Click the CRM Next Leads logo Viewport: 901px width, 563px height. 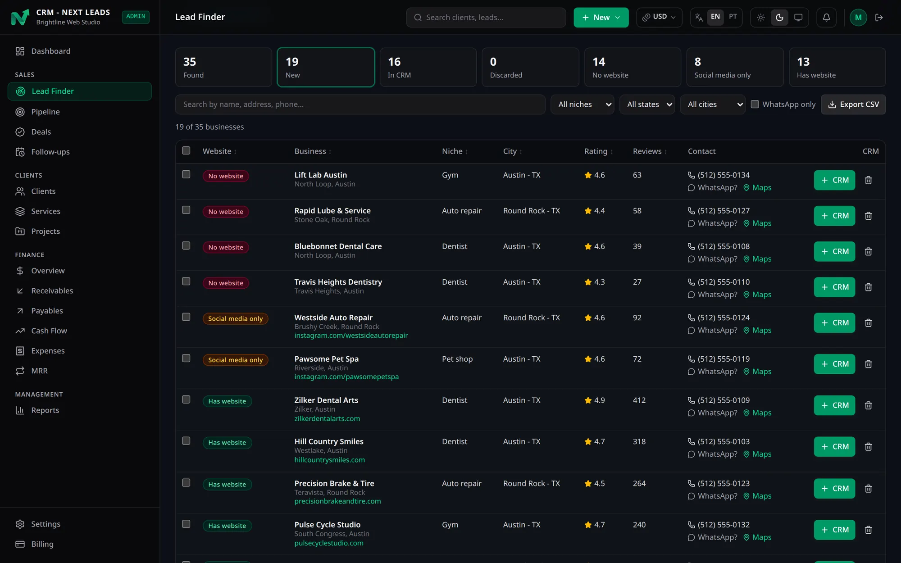coord(20,17)
